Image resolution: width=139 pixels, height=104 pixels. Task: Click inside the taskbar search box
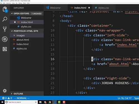click(x=21, y=102)
